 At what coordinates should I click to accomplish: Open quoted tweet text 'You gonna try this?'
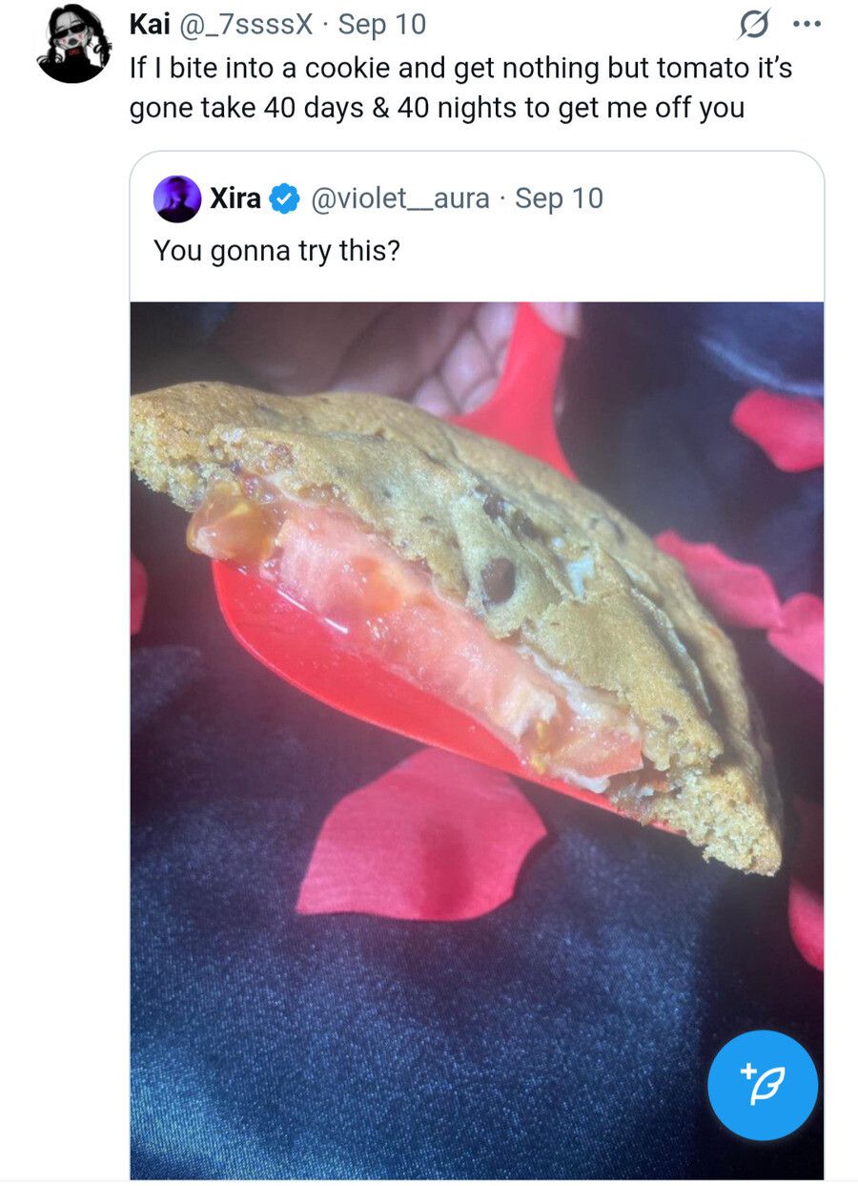pos(276,251)
